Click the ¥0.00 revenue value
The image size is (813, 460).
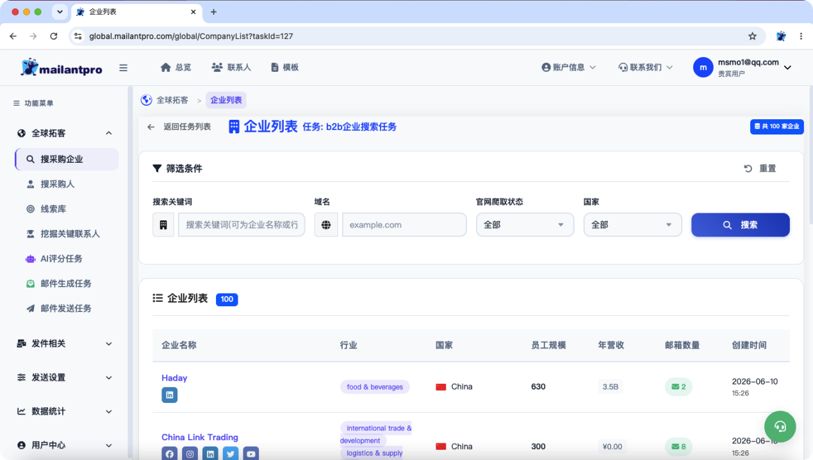pyautogui.click(x=612, y=447)
